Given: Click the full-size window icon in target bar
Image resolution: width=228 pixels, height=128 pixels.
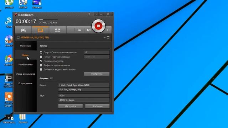Looking at the screenshot, I should click(x=108, y=37).
